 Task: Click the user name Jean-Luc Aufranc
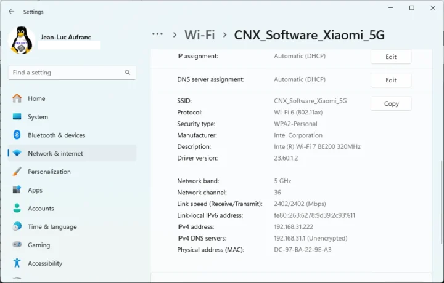point(66,37)
